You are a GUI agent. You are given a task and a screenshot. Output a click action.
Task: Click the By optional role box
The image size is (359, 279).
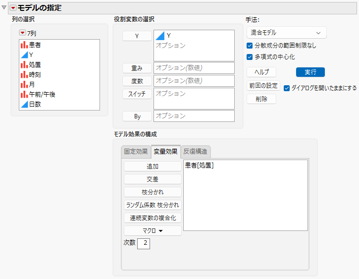(194, 116)
